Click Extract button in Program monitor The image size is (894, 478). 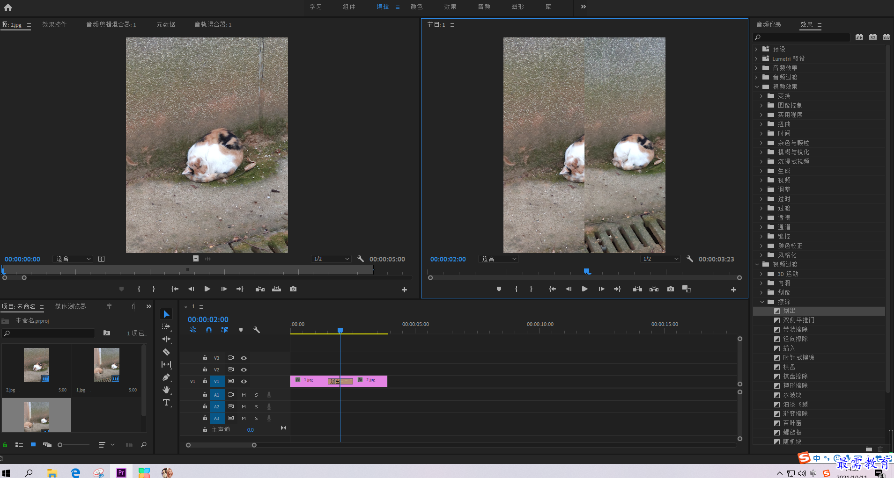[x=654, y=289]
